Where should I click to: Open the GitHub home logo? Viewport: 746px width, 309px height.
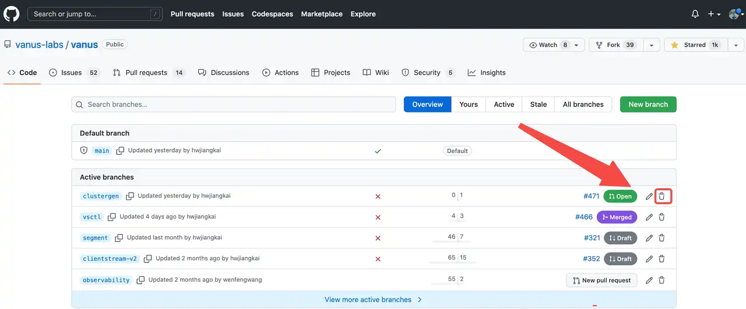[x=12, y=14]
